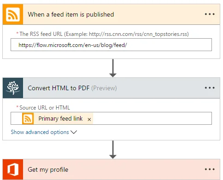Click the chevron beside Show advanced options
This screenshot has height=180, width=223.
pos(74,132)
